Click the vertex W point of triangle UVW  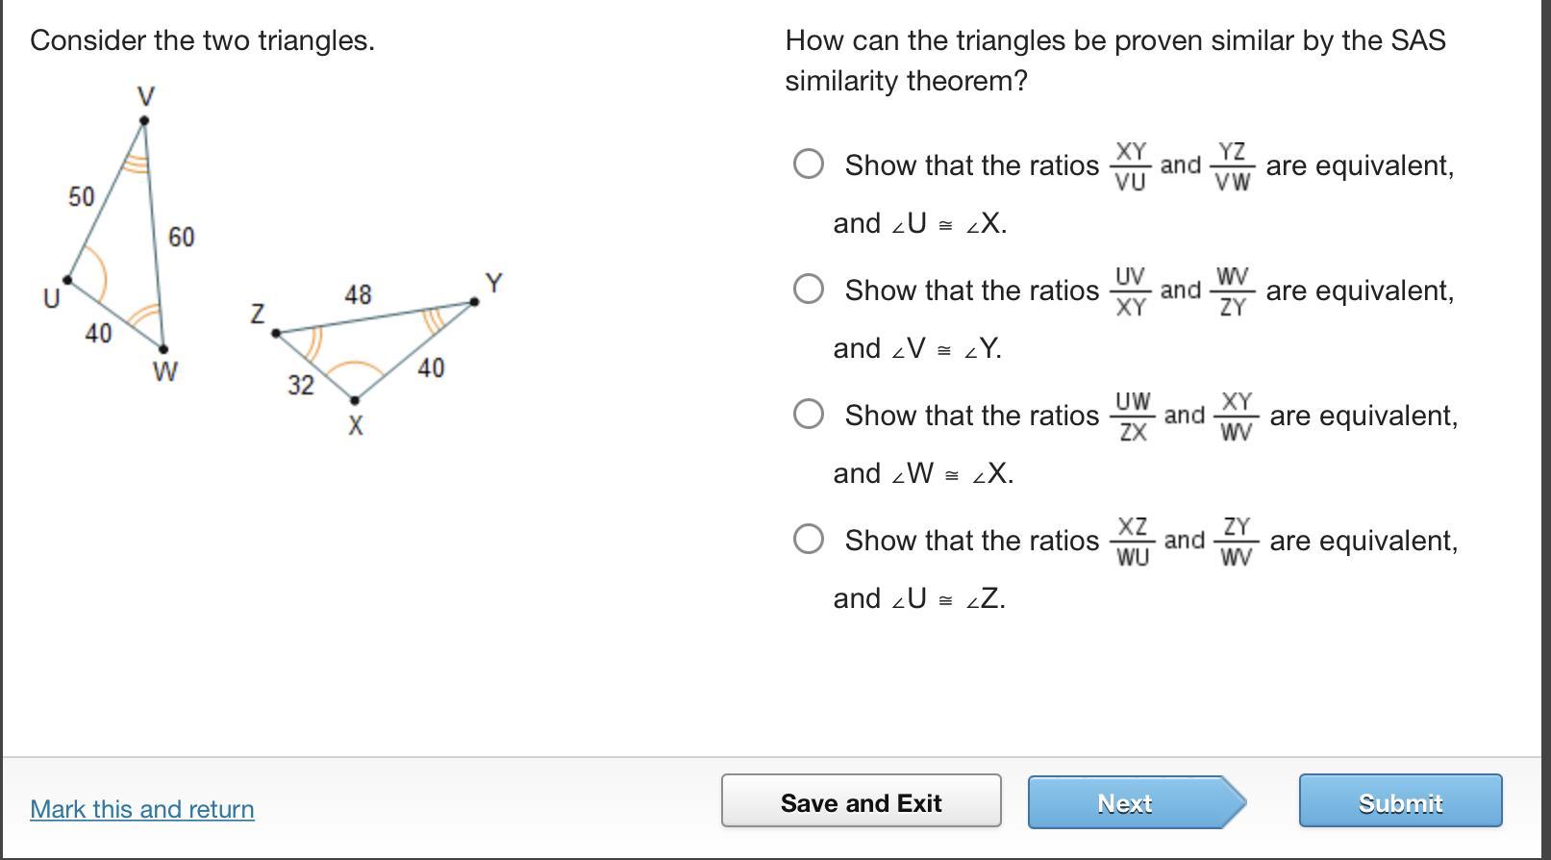[x=163, y=349]
